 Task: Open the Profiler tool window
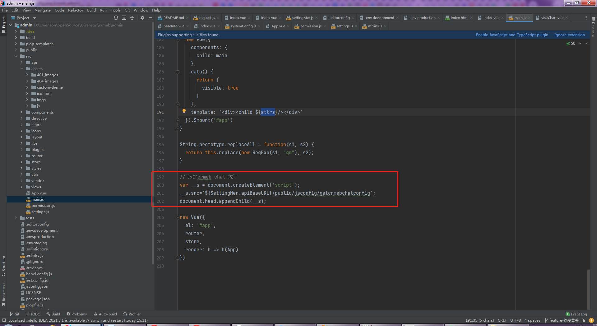132,314
